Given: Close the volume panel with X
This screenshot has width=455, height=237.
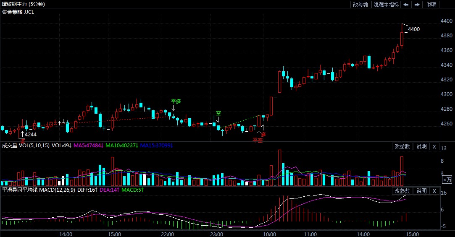Looking at the screenshot, I should tap(434, 146).
